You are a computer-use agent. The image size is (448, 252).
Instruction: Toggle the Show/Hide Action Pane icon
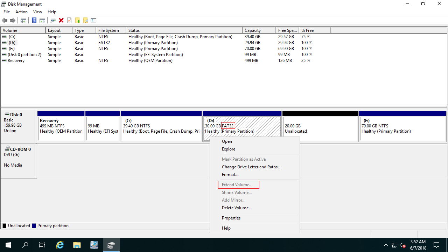(x=42, y=21)
